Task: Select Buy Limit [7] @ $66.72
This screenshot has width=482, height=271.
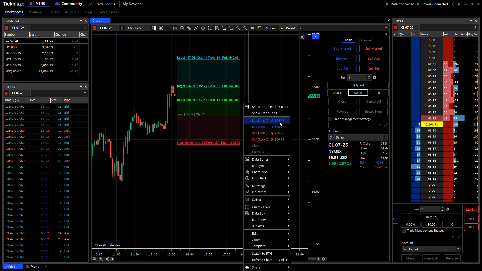Action: pyautogui.click(x=267, y=121)
